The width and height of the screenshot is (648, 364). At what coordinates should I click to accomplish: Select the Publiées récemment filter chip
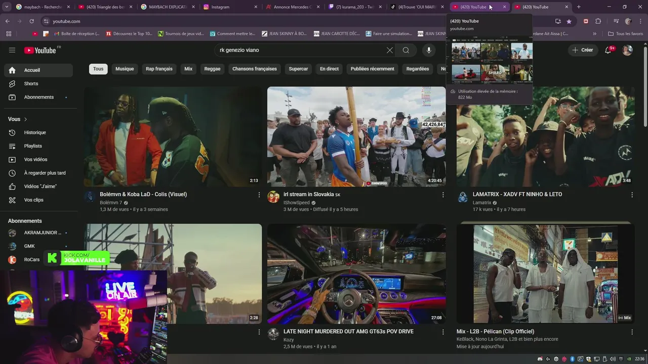point(373,69)
